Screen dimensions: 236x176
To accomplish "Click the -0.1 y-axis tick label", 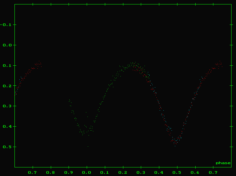I will tap(7, 25).
